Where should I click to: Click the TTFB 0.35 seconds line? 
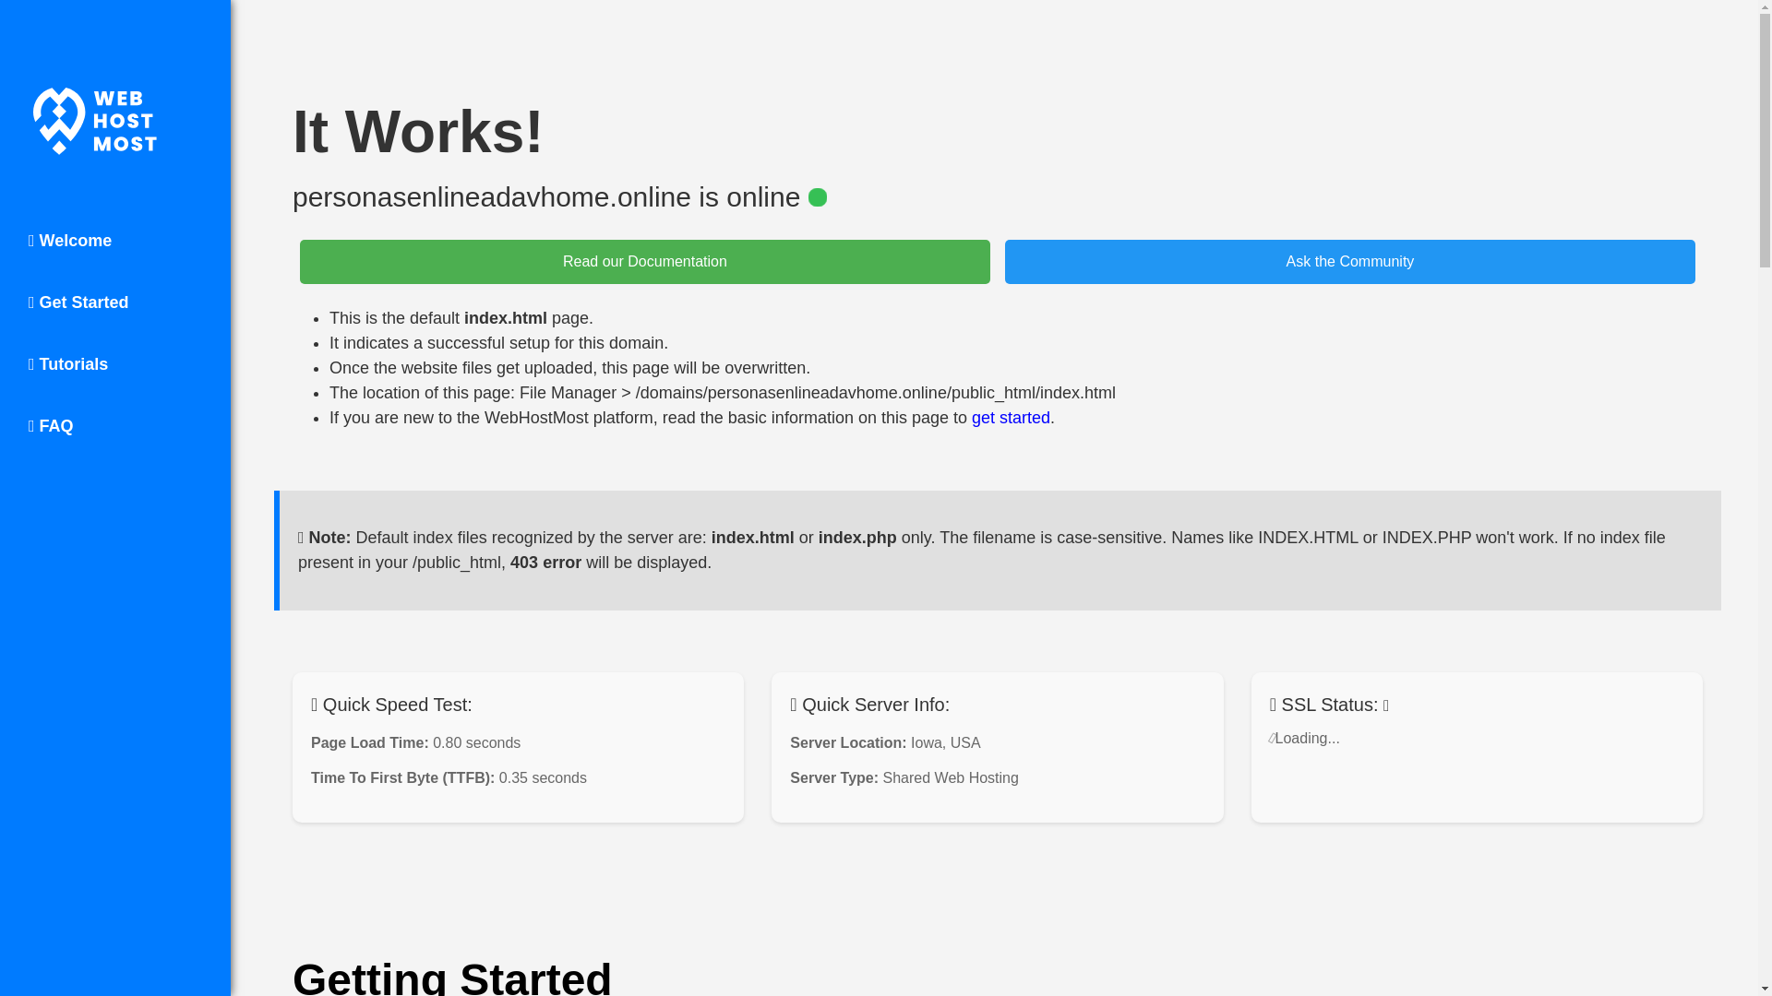pos(449,778)
